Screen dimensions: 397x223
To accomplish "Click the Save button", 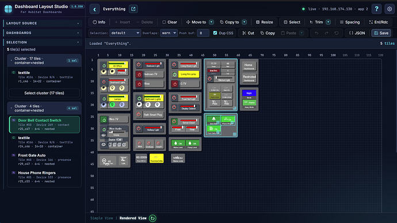I will click(x=381, y=33).
